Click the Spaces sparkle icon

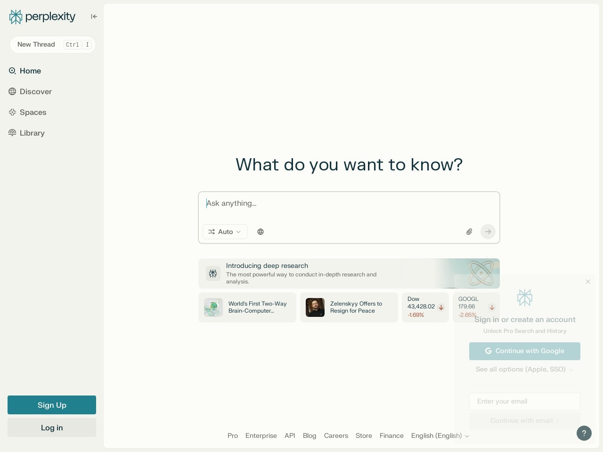coord(12,112)
